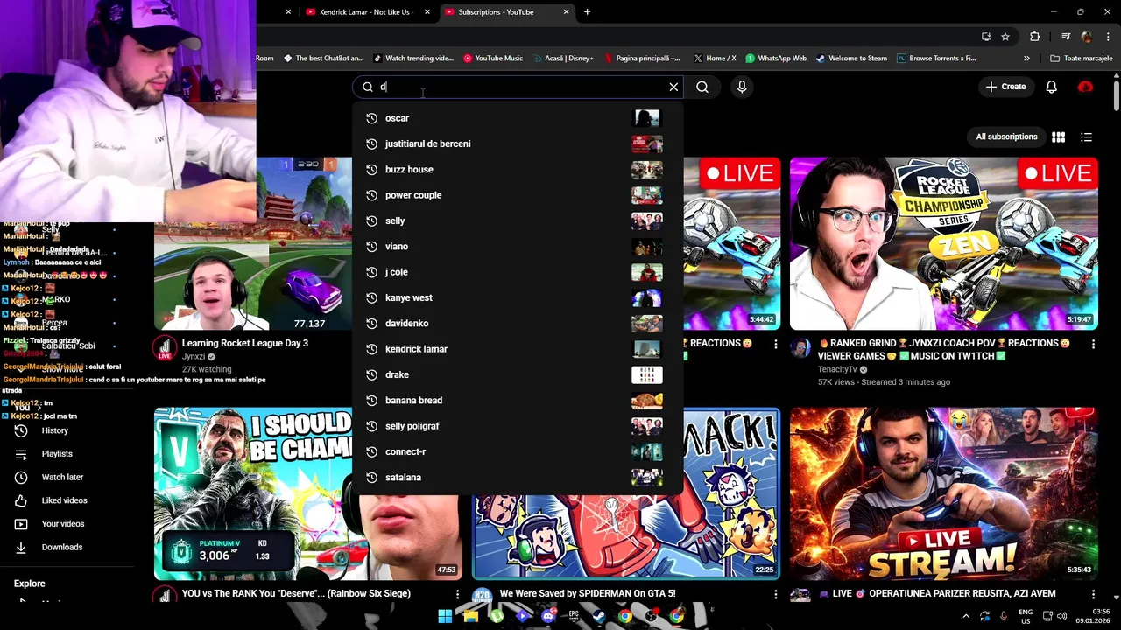Click the install-app icon in address bar

[986, 37]
